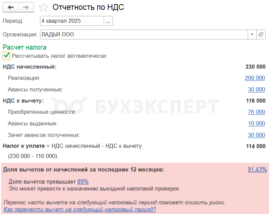
Task: Toggle automatic tax calculation checkbox
Action: [x=6, y=56]
